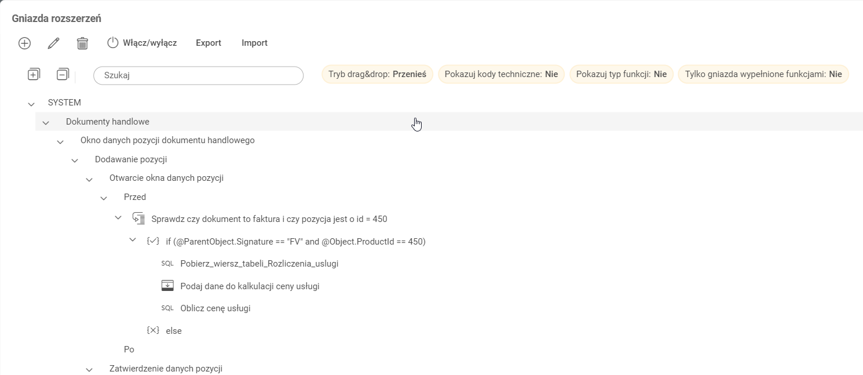863x375 pixels.
Task: Click the dialog icon beside 'Podaj dane do kalkulacji'
Action: click(x=167, y=286)
